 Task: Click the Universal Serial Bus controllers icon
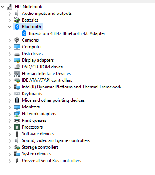17,161
